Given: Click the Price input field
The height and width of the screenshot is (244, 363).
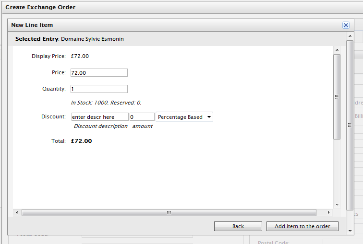Looking at the screenshot, I should 99,72.
